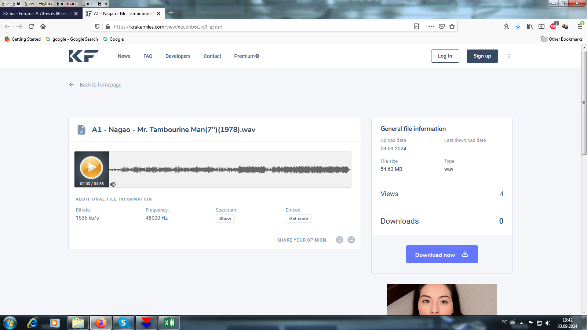Mute the audio player volume icon
587x330 pixels.
(113, 184)
